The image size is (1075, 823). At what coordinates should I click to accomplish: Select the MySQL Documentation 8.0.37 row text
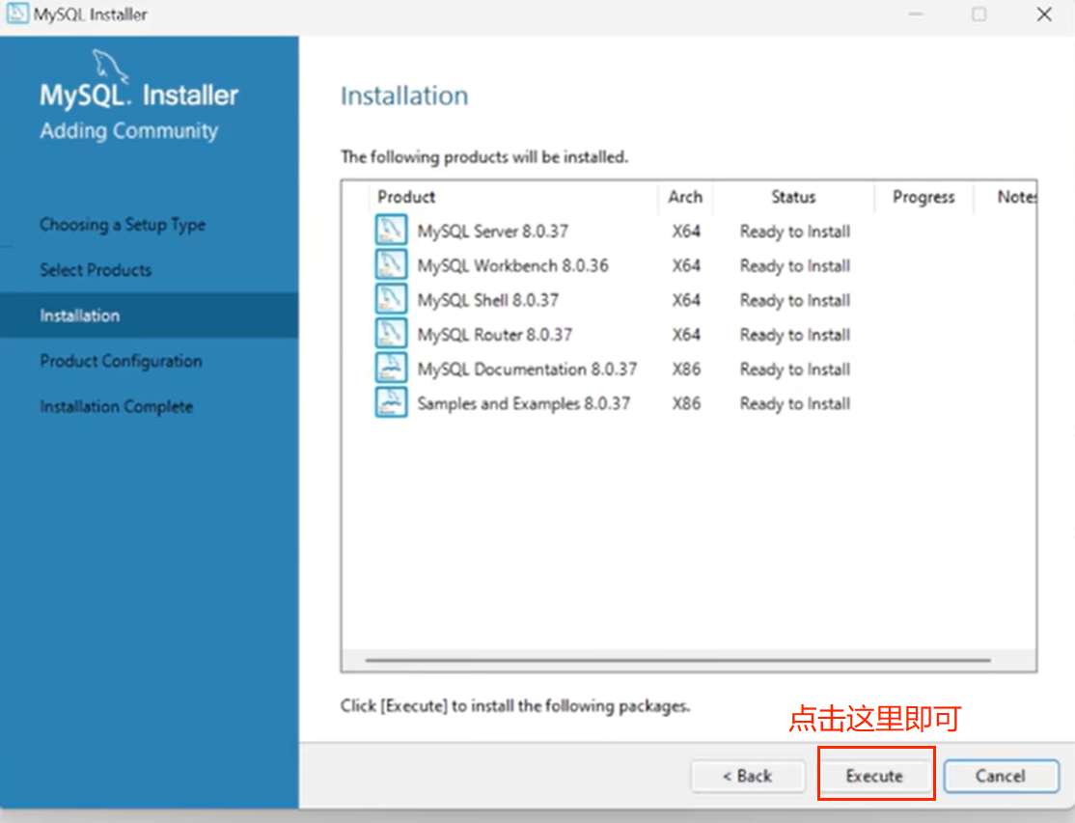(527, 369)
